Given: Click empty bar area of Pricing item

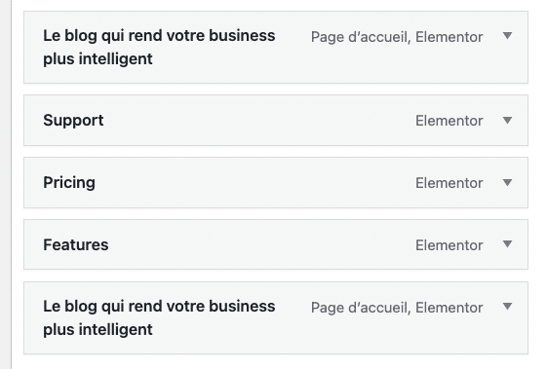Looking at the screenshot, I should [x=255, y=183].
